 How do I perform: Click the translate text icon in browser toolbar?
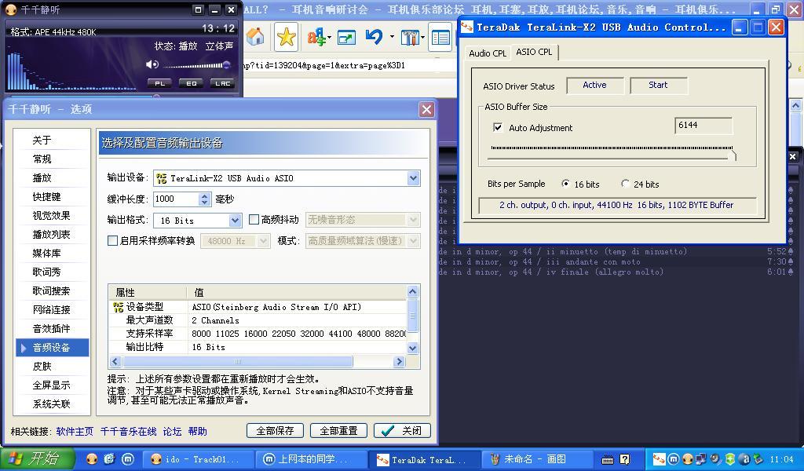click(x=316, y=37)
